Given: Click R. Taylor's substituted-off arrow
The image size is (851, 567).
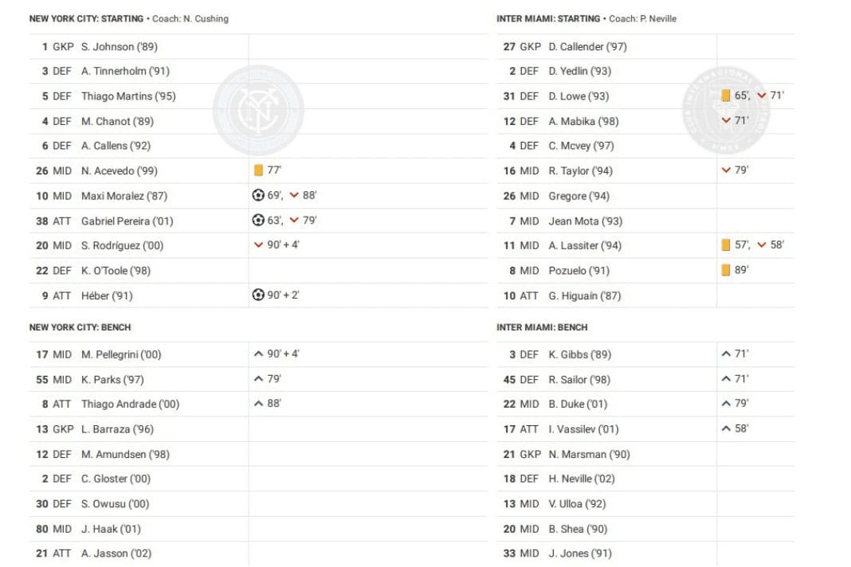Looking at the screenshot, I should [x=726, y=170].
